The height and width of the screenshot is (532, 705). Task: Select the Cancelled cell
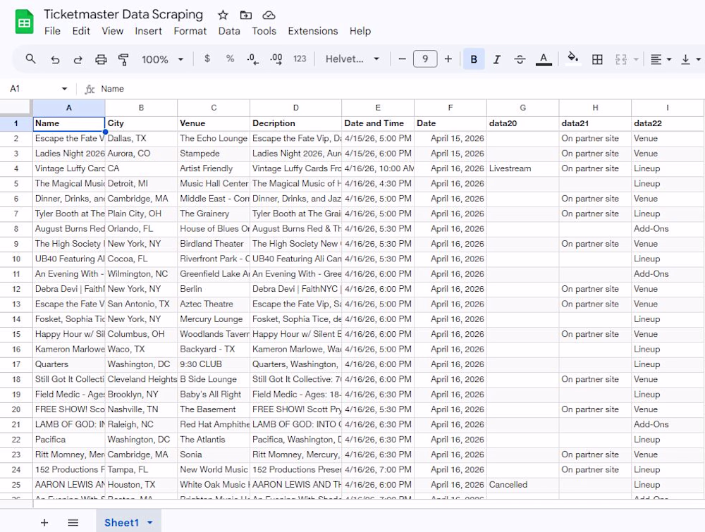[x=523, y=485]
